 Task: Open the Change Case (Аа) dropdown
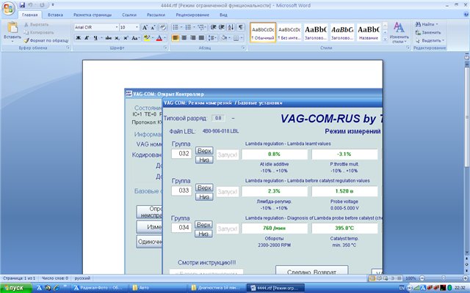pos(135,38)
